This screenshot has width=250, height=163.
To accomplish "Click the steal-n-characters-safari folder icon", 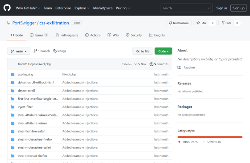I will [x=12, y=147].
